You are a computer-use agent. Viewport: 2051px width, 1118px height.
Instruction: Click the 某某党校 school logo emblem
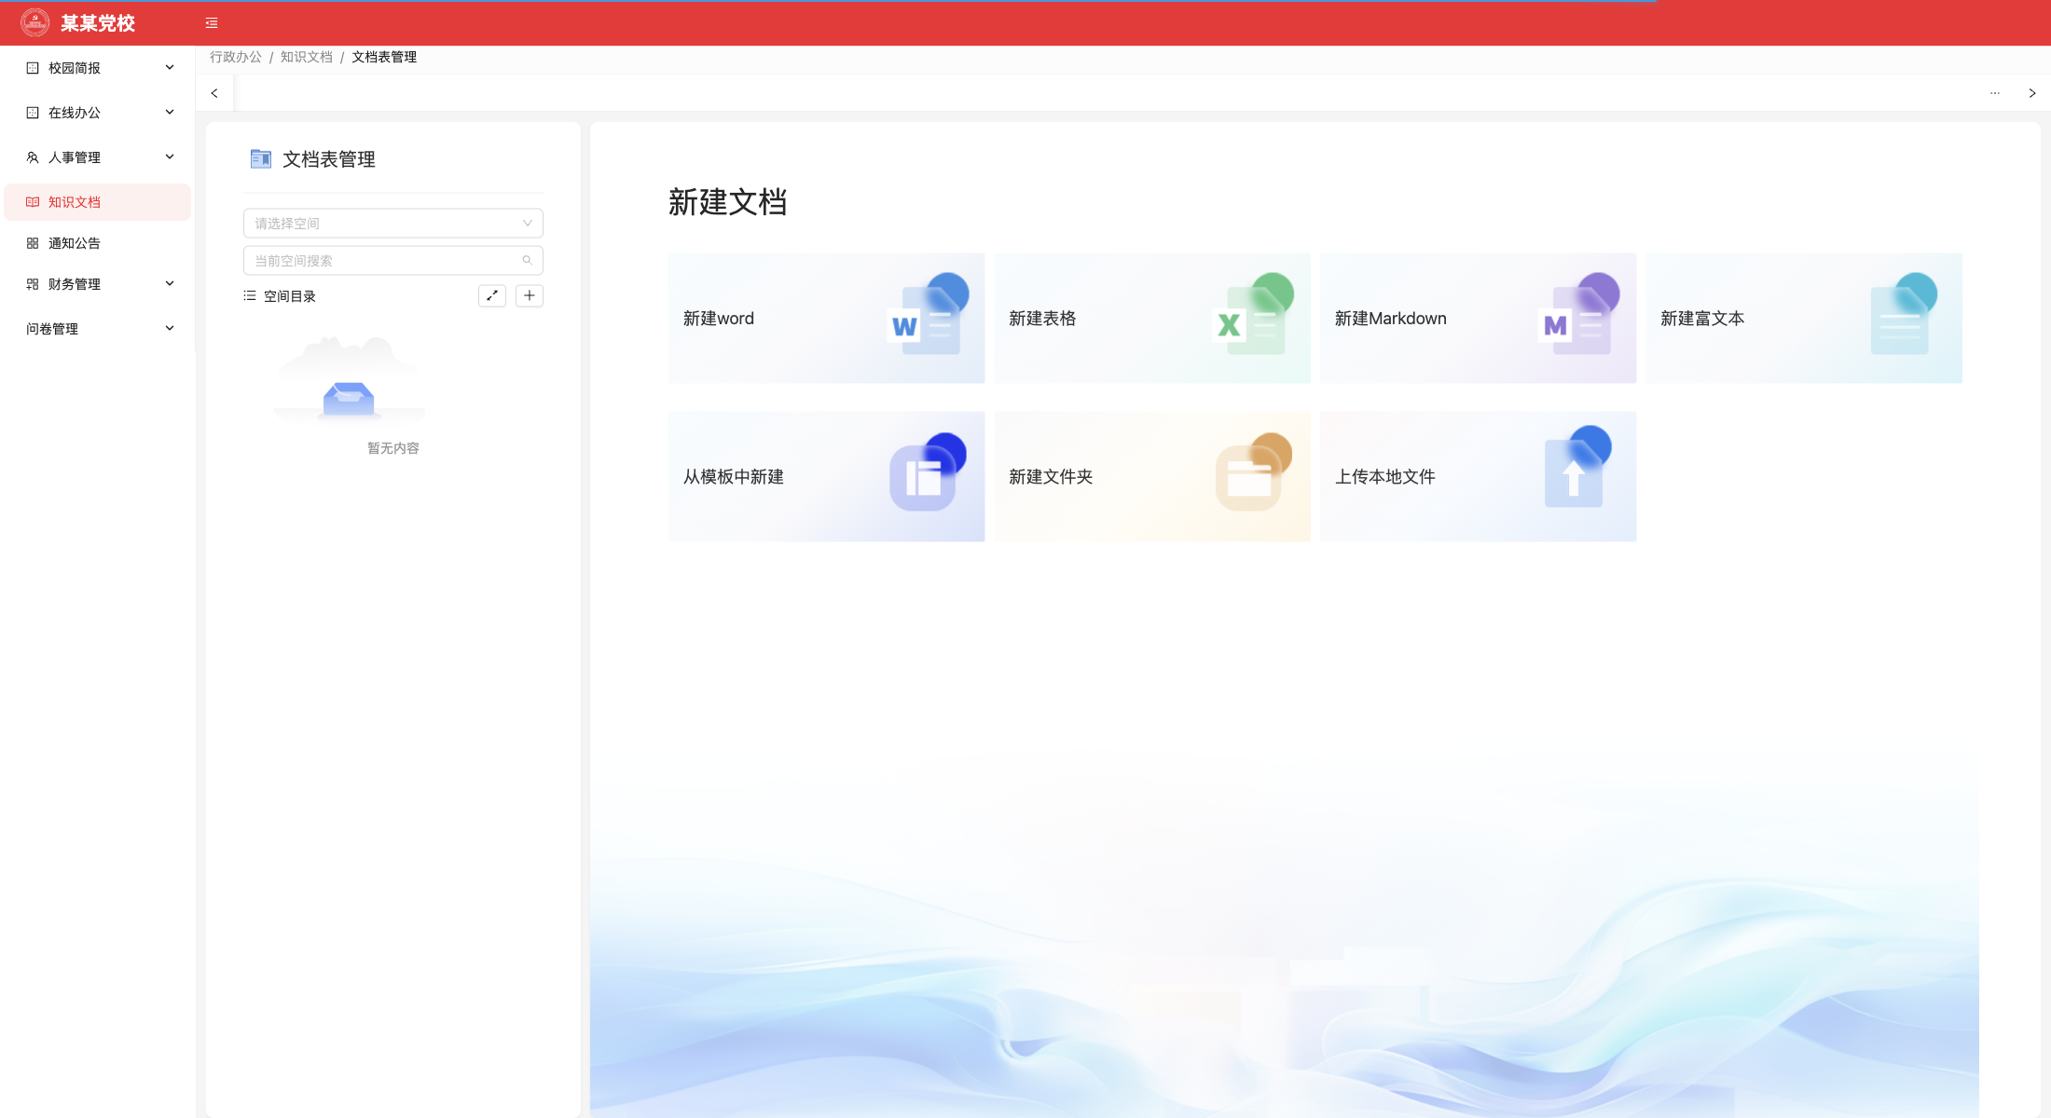click(x=35, y=22)
